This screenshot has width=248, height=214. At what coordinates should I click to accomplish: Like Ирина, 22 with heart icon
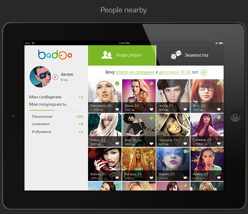(219, 178)
